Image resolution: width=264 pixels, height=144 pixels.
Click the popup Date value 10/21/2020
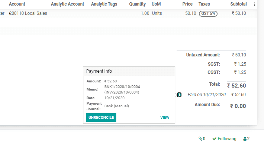click(x=114, y=98)
